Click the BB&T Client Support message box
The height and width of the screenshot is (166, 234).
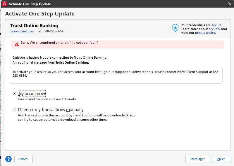tap(116, 75)
